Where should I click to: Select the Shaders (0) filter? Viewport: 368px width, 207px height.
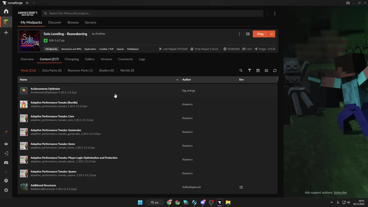(x=106, y=70)
